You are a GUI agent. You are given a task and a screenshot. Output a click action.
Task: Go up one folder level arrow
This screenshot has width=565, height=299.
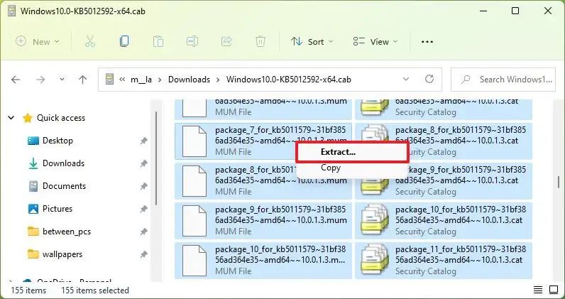[82, 80]
